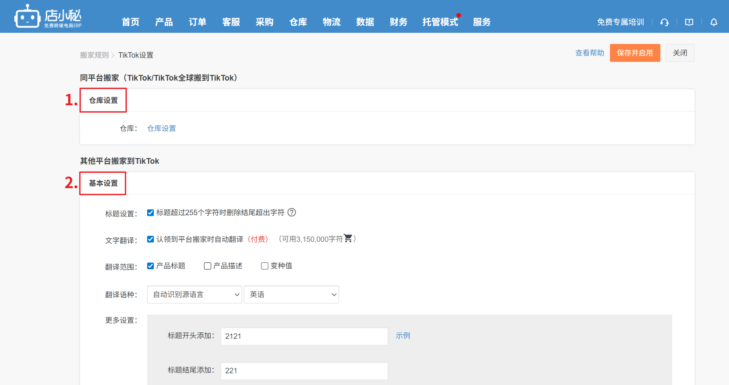Screen dimensions: 729x385
Task: Open the 仓库设置 link
Action: (x=162, y=128)
